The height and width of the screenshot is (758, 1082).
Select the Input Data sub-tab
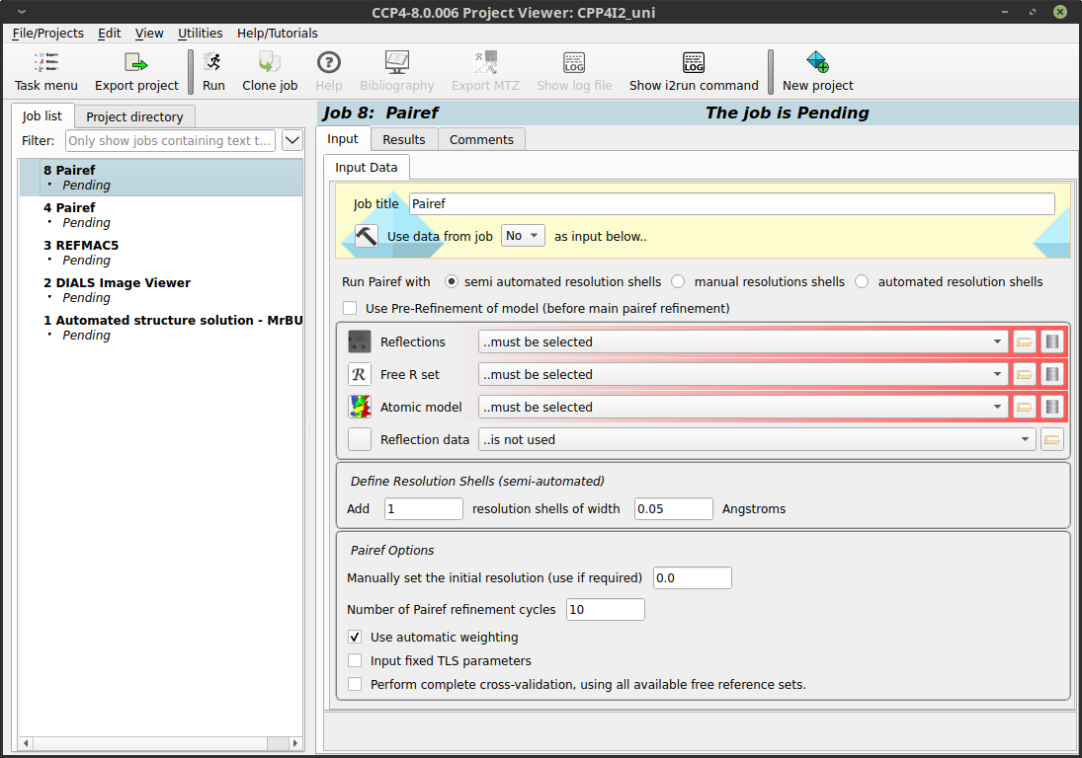pyautogui.click(x=367, y=168)
